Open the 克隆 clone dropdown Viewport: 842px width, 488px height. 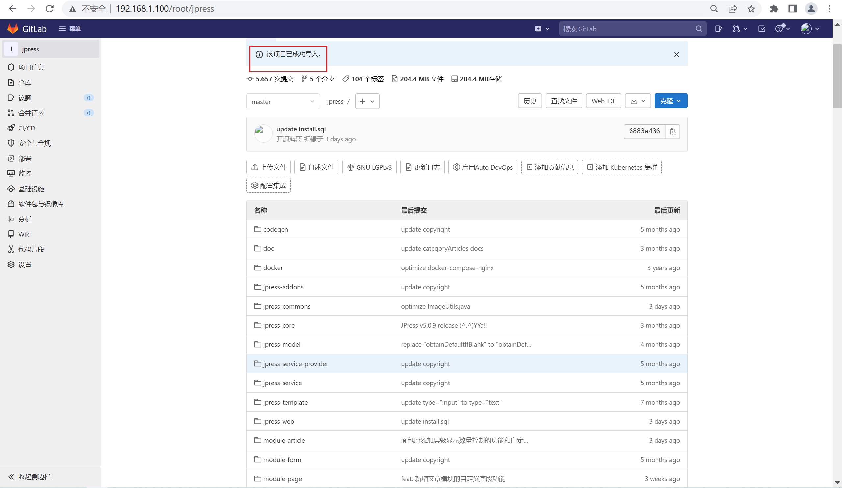(x=671, y=101)
